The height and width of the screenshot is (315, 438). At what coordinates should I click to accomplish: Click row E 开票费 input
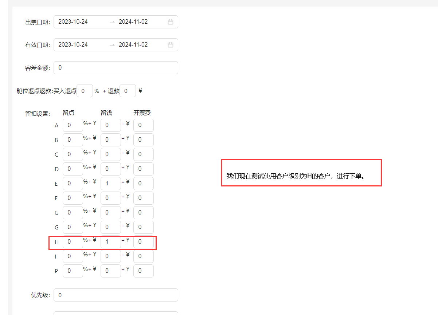click(x=144, y=184)
